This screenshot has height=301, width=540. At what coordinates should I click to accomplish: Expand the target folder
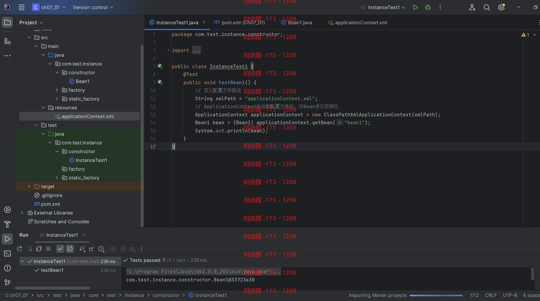pyautogui.click(x=29, y=186)
